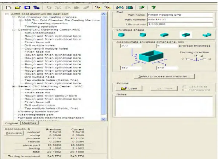Select the solid cylinder envelope shape

121,35
